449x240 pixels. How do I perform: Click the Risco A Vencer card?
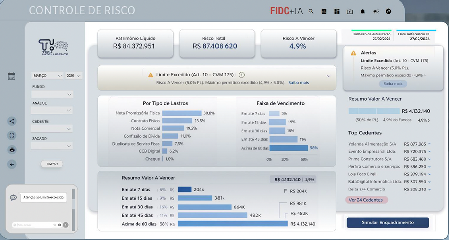click(x=299, y=43)
